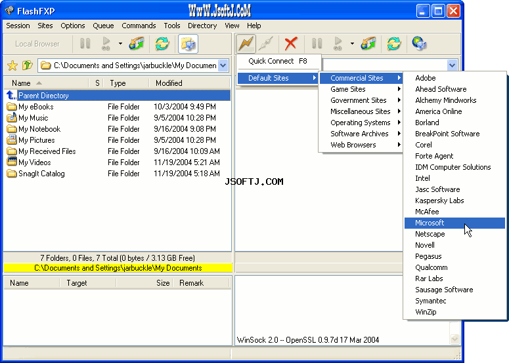Viewport: 509px width, 363px height.
Task: Click the right pane refresh icon
Action: [x=394, y=44]
